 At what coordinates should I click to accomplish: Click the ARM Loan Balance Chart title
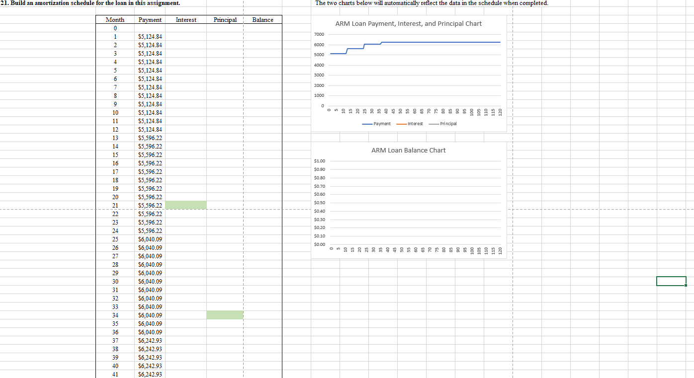[x=408, y=150]
